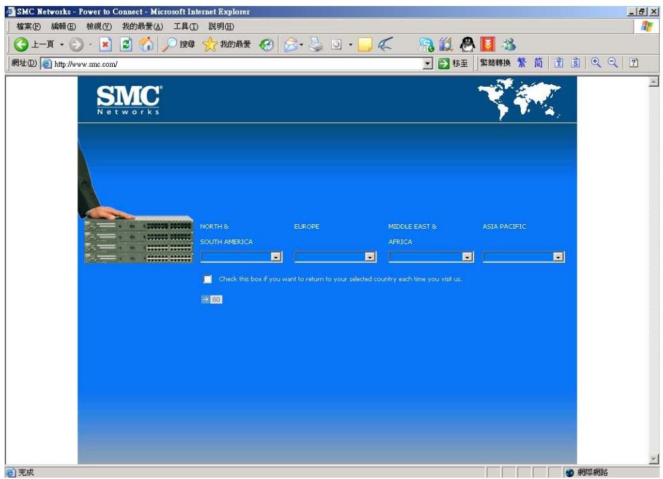The image size is (663, 479).
Task: Click the zoom out magnifier icon
Action: (613, 63)
